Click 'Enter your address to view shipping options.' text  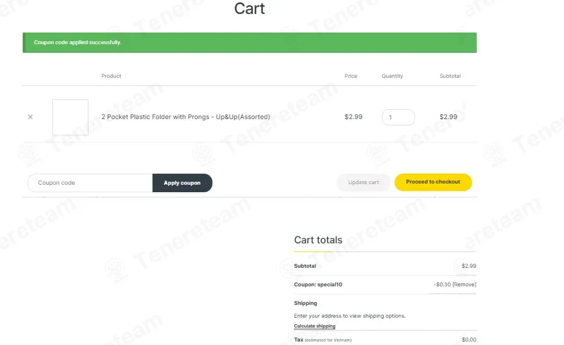point(350,316)
